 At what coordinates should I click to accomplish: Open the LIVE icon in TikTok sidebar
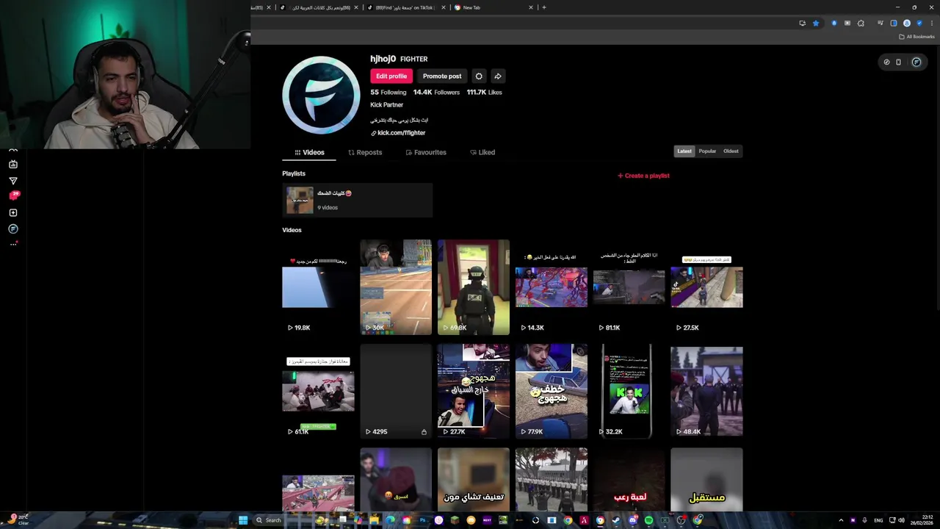click(x=13, y=165)
